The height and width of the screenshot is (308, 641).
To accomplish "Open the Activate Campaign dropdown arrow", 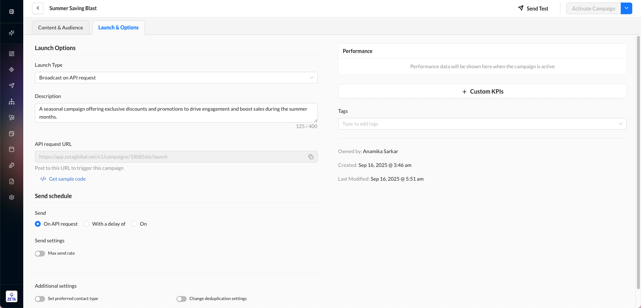I will 626,8.
